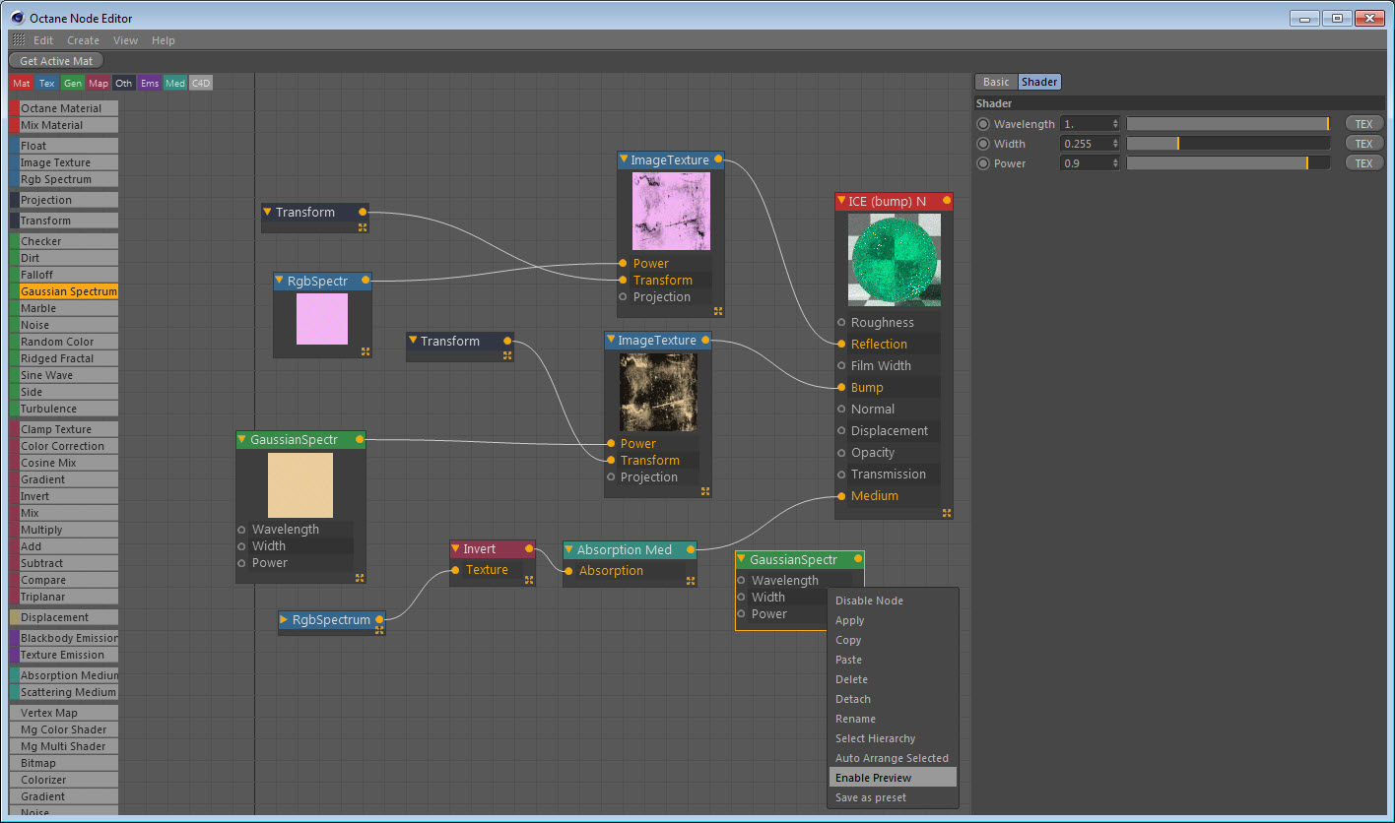Toggle the Gen node filter tag

[x=73, y=84]
